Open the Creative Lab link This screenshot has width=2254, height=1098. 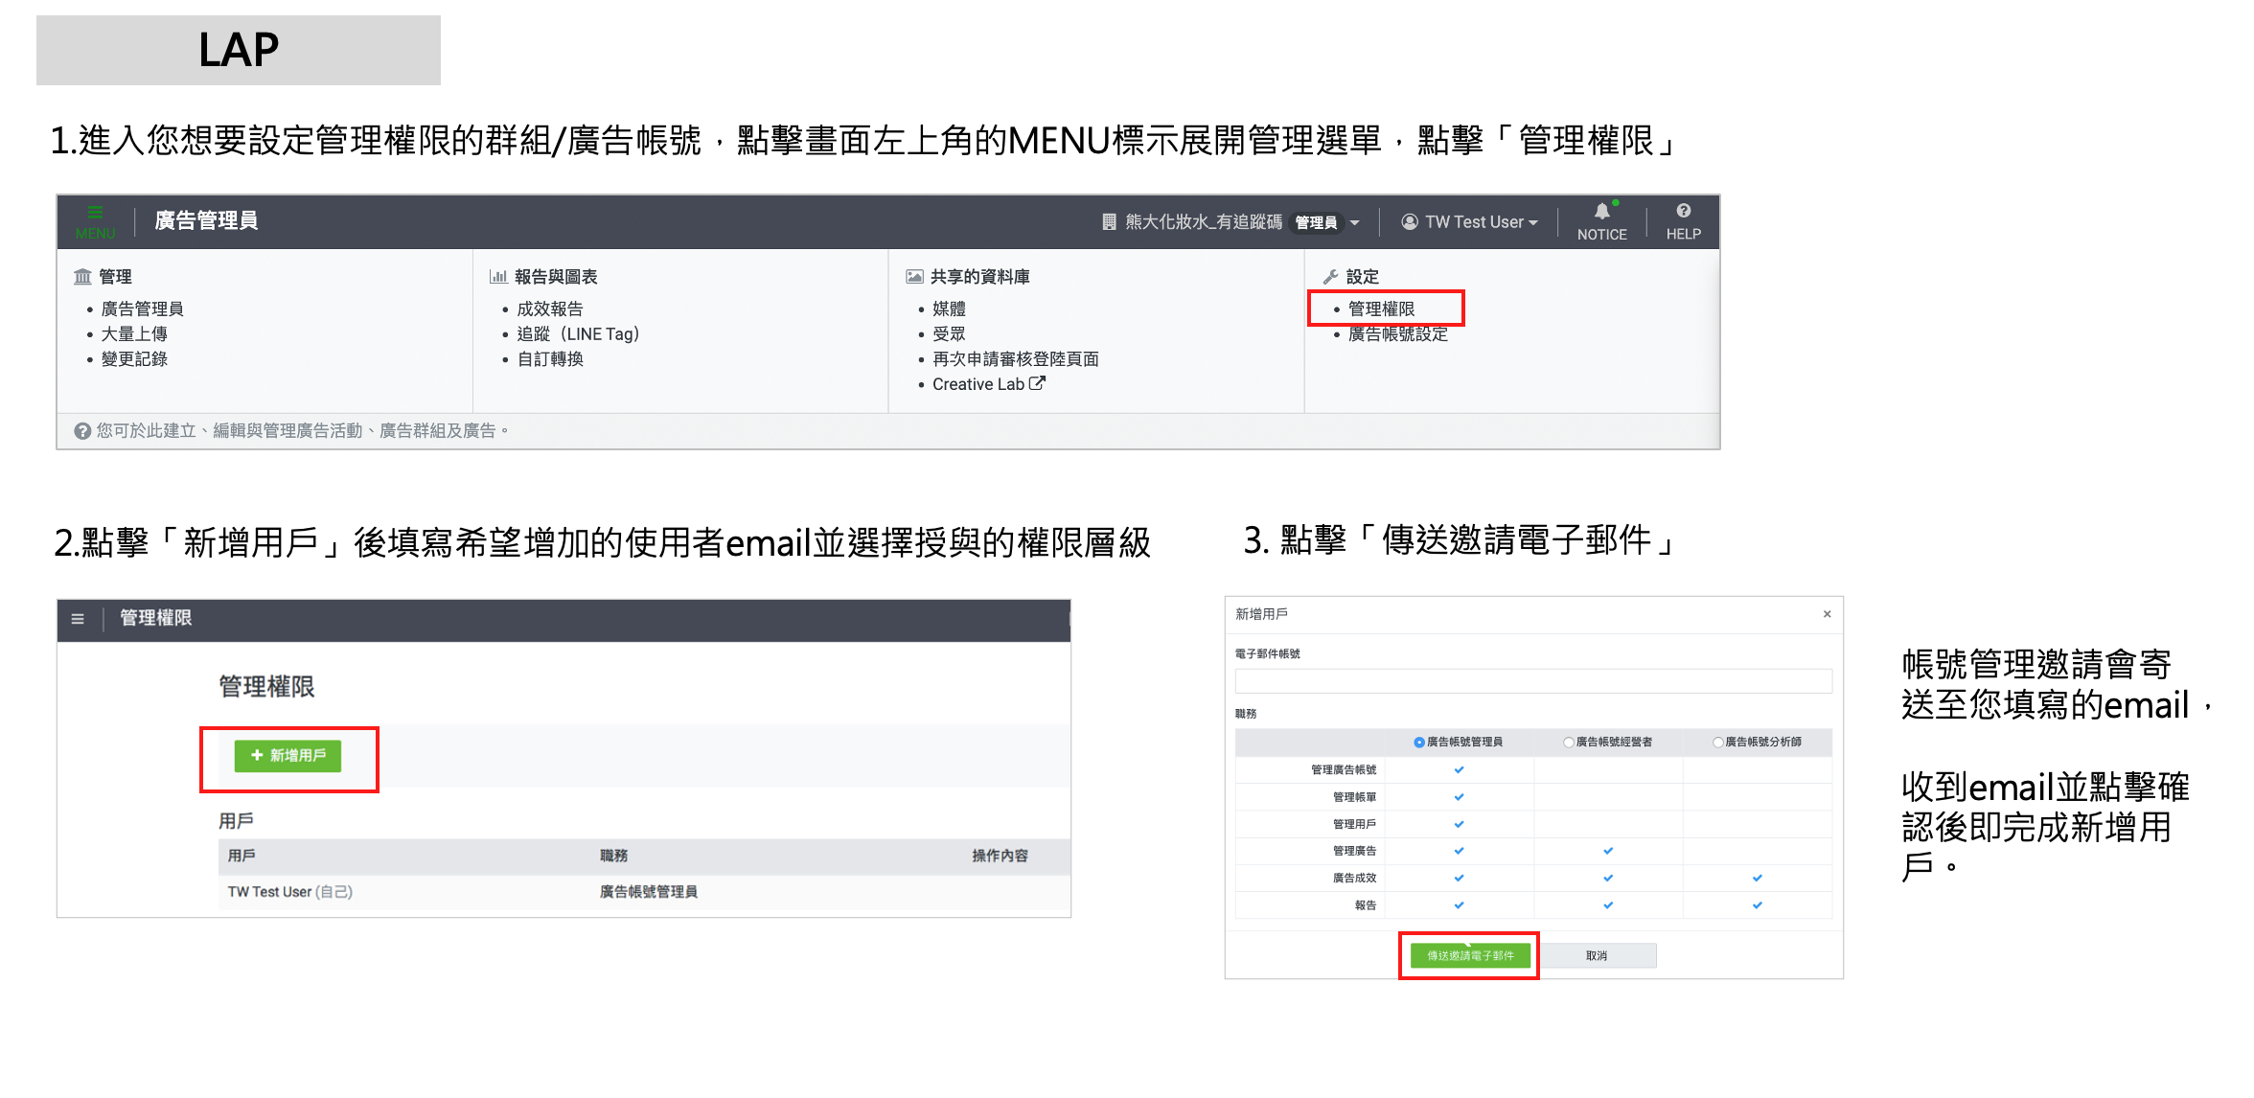click(x=978, y=383)
